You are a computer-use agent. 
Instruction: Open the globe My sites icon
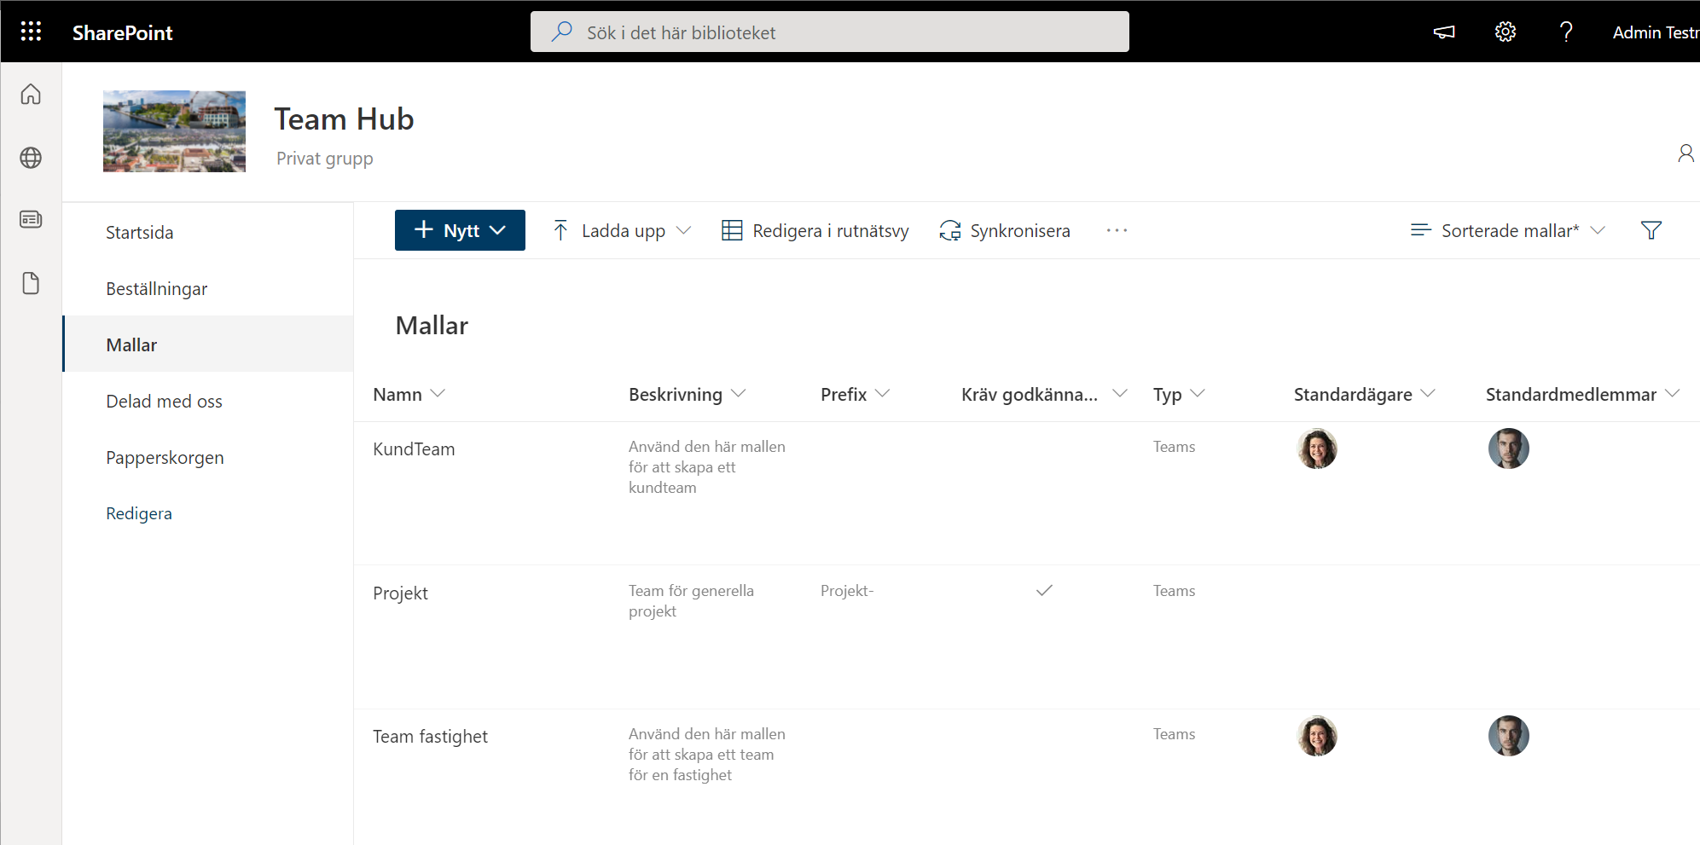31,158
